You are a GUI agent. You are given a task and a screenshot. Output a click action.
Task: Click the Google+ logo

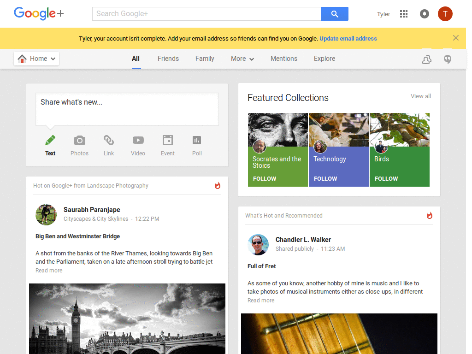pos(39,13)
